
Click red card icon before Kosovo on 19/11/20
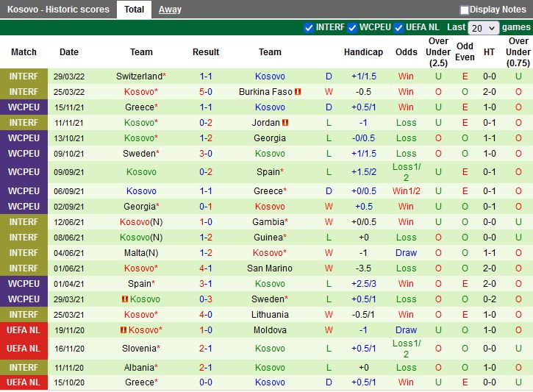(124, 329)
